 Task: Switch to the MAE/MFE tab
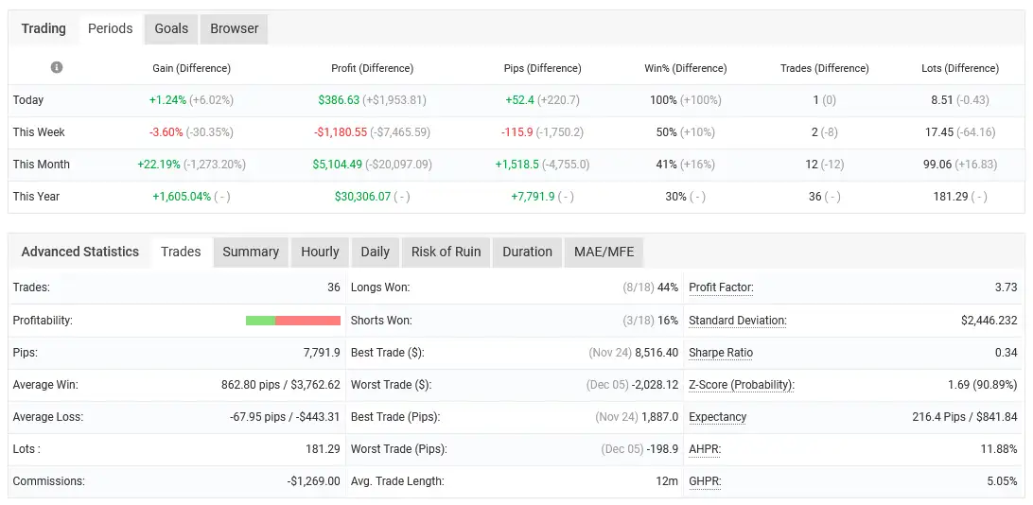pyautogui.click(x=604, y=252)
